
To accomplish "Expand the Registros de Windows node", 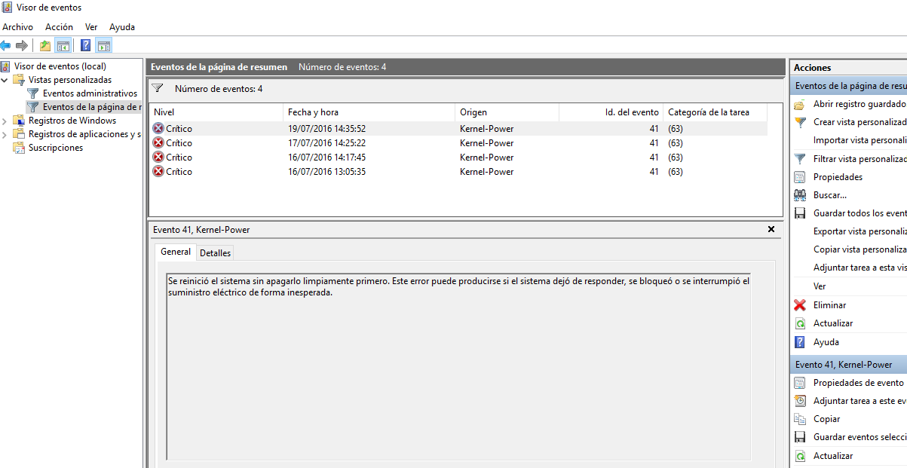I will coord(6,121).
